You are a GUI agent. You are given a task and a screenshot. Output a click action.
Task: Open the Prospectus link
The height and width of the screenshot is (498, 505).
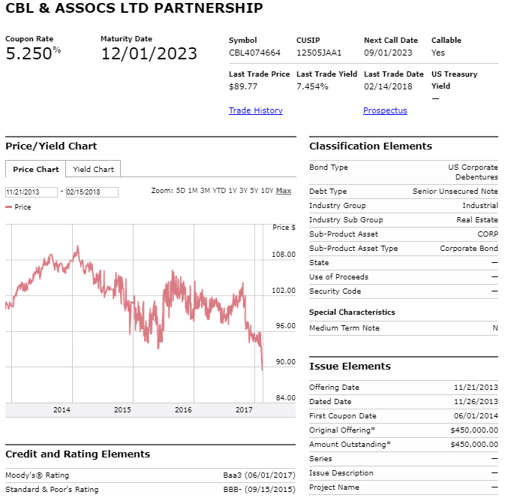coord(385,110)
